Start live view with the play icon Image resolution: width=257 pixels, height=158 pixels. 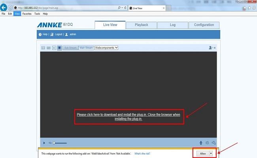[x=44, y=143]
